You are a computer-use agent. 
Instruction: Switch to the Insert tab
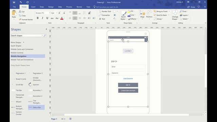pos(33,7)
